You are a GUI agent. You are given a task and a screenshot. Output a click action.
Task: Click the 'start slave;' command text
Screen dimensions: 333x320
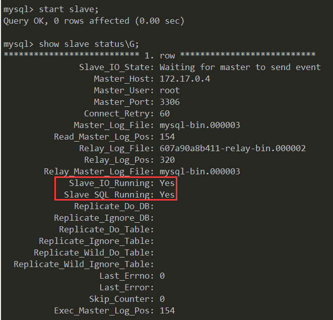(x=69, y=10)
